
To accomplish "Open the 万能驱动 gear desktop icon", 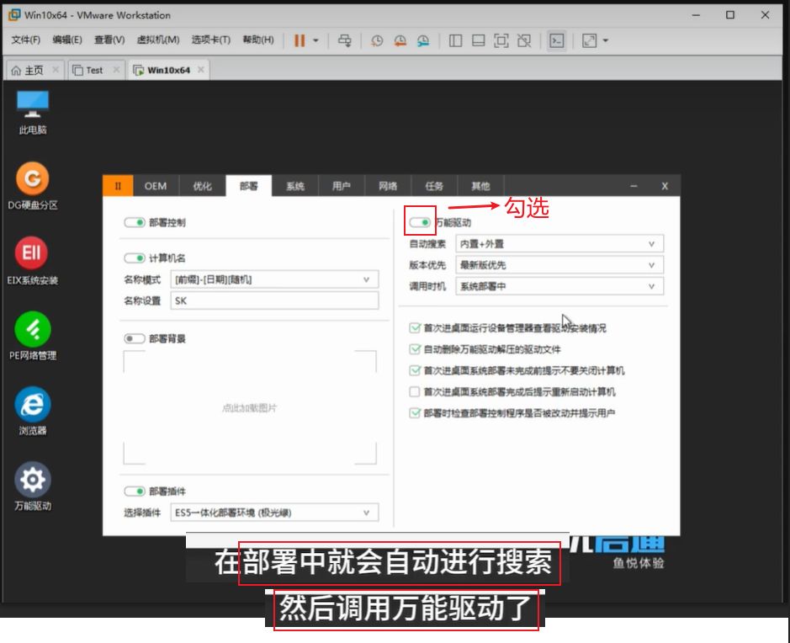I will [33, 480].
